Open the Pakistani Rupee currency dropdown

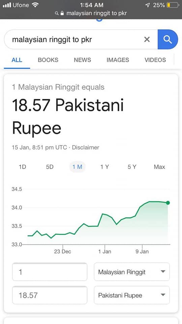(x=132, y=295)
